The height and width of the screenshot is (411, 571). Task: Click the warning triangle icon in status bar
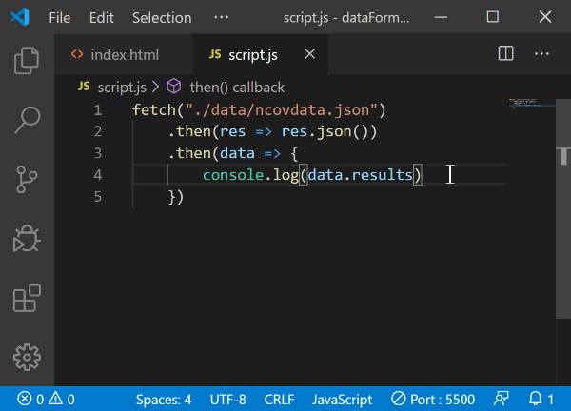point(56,399)
